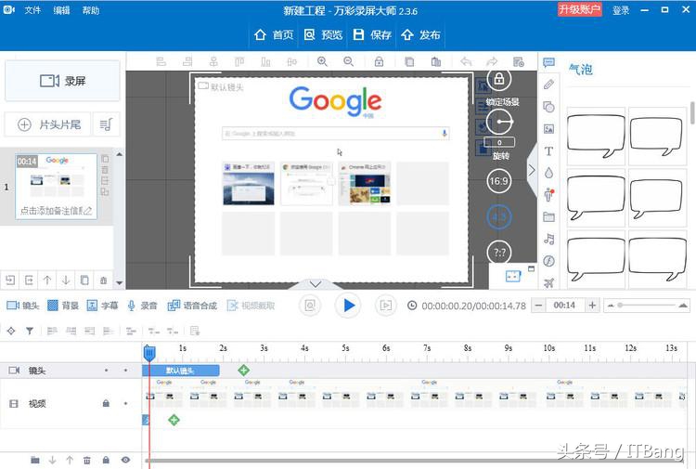Image resolution: width=696 pixels, height=469 pixels.
Task: Click the undo arrow
Action: click(x=466, y=61)
